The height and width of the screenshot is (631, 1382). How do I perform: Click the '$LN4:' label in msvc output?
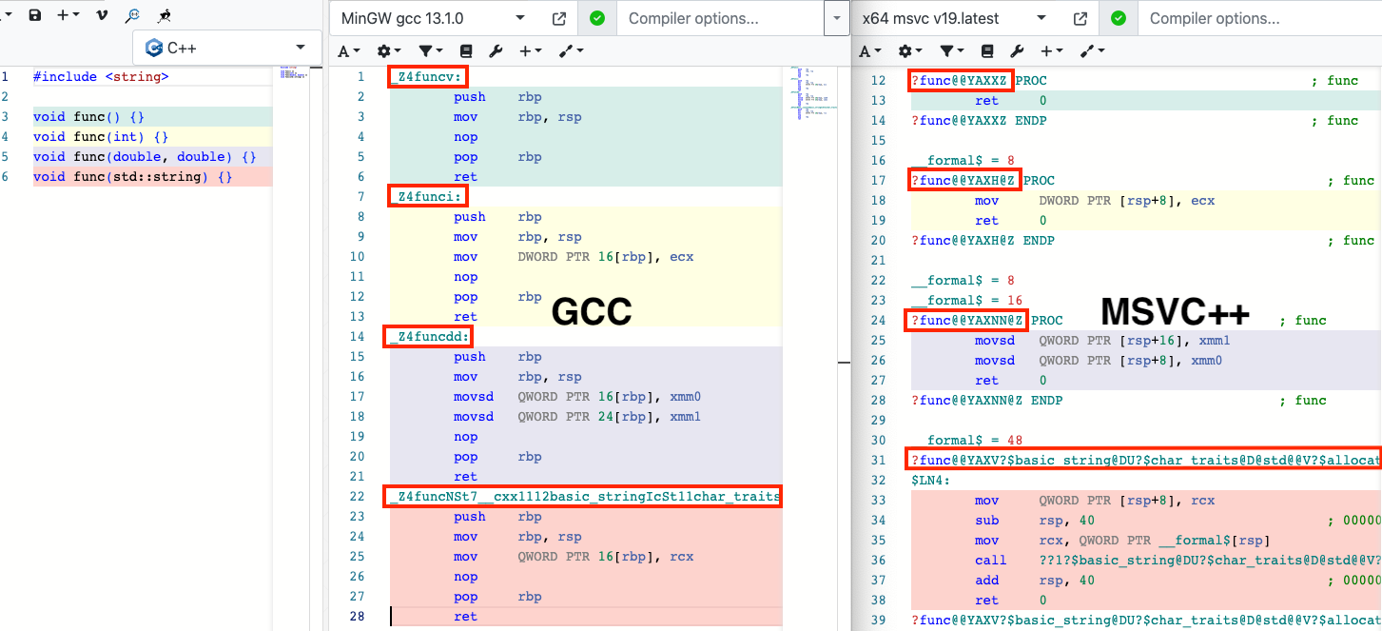(930, 481)
